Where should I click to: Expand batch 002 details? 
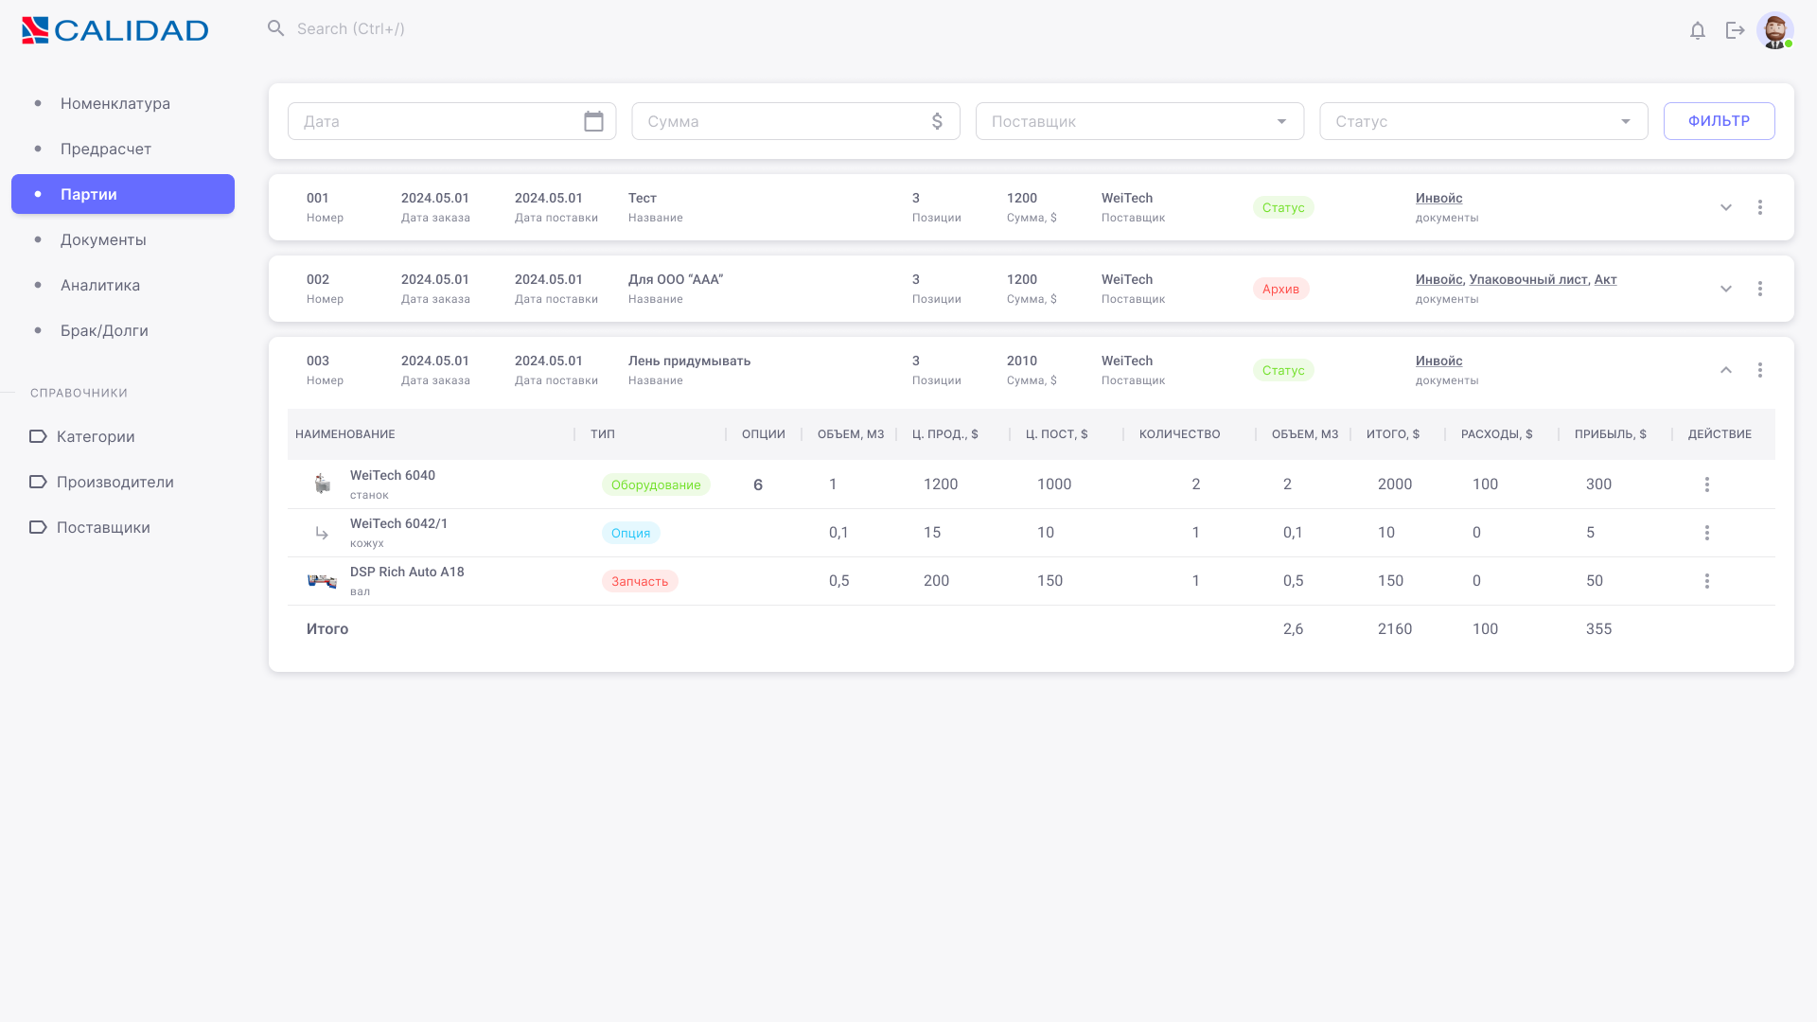tap(1726, 289)
